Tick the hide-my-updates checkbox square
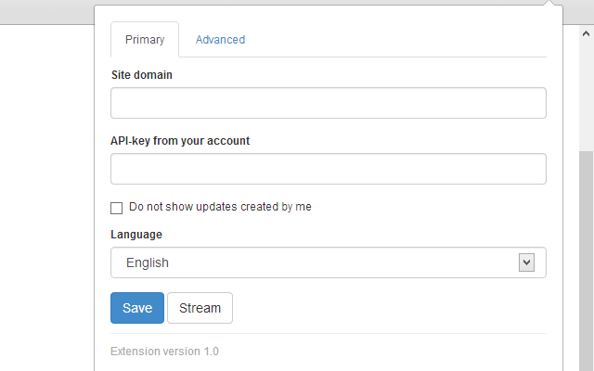Screen dimensions: 594x371 (117, 208)
